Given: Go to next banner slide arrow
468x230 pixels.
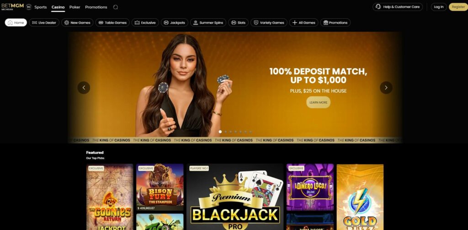Looking at the screenshot, I should [x=386, y=88].
